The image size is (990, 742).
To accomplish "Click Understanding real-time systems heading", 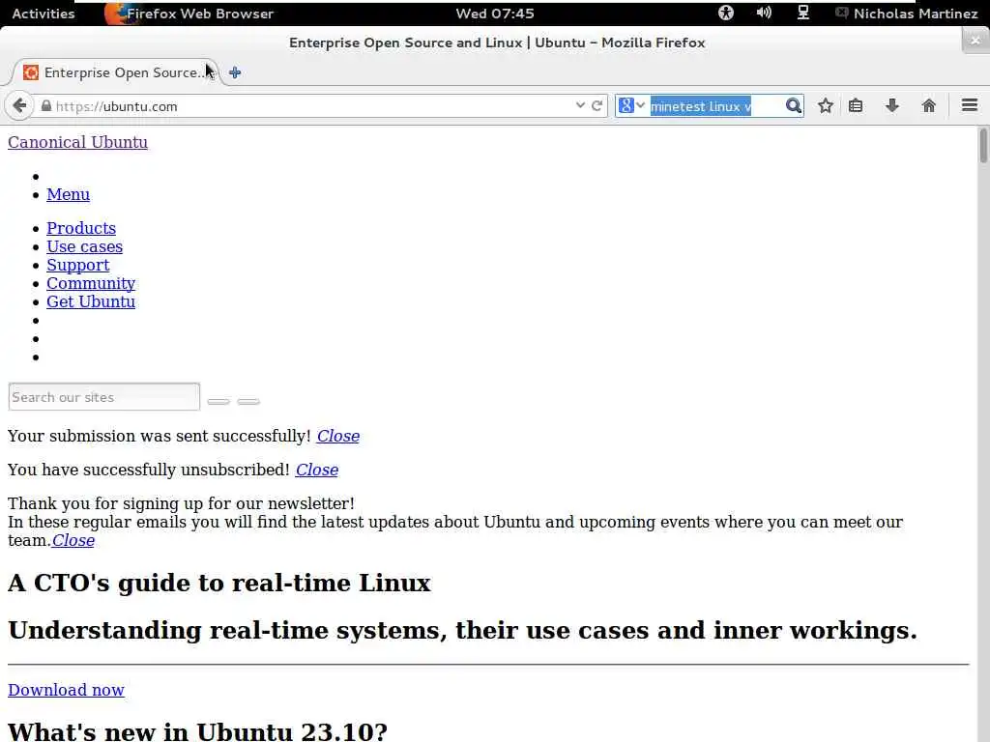I will (462, 630).
